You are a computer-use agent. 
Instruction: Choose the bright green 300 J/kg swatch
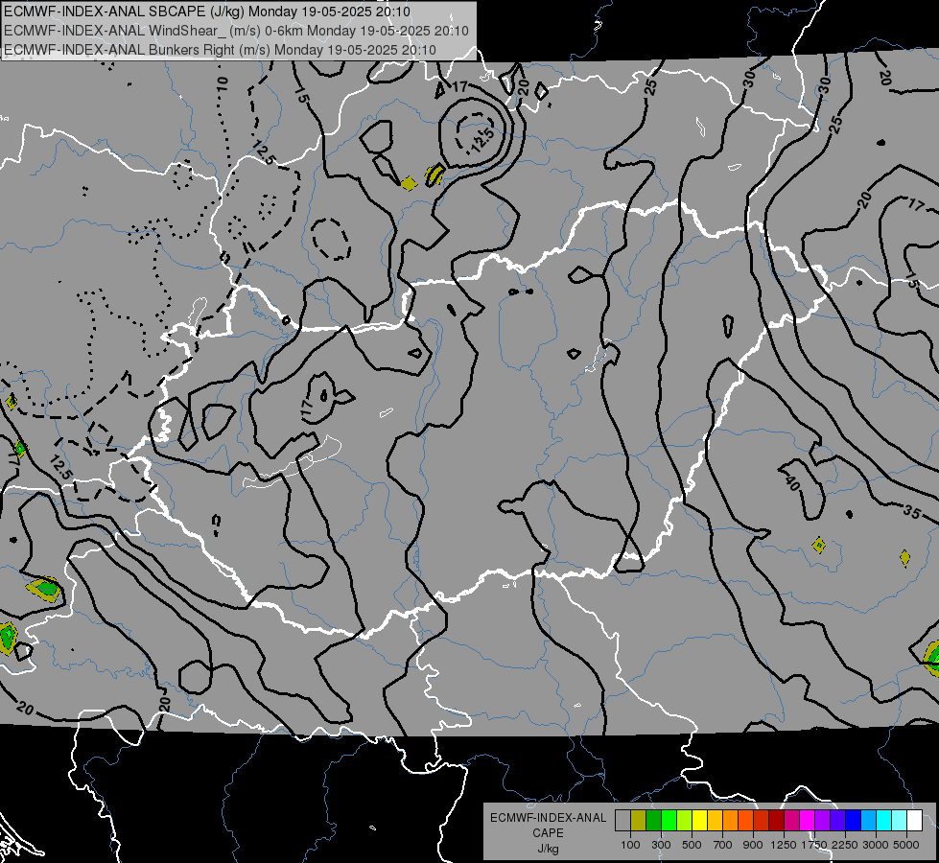coord(669,821)
